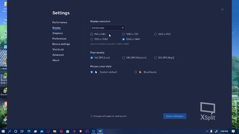Open Adobe Premiere from the taskbar

click(x=87, y=131)
